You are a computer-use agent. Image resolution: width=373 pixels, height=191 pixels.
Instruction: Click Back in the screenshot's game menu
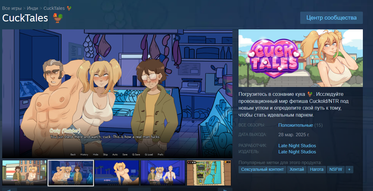tap(73, 155)
